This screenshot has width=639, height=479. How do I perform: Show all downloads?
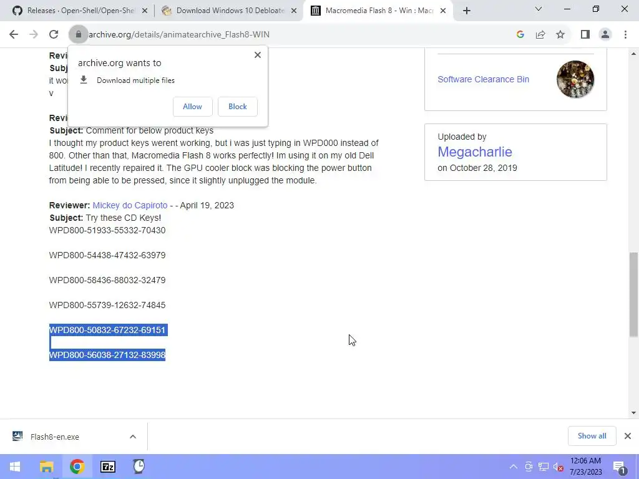592,436
